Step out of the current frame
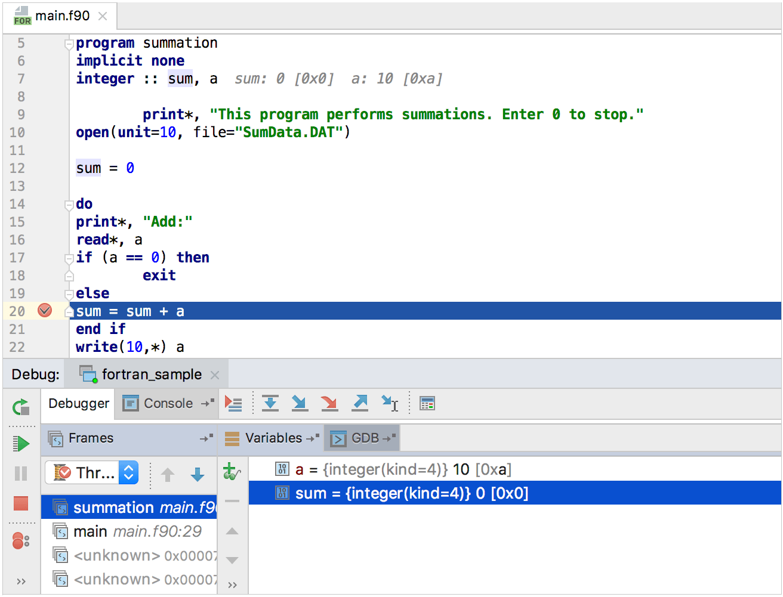Viewport: 783px width, 597px height. coord(359,403)
